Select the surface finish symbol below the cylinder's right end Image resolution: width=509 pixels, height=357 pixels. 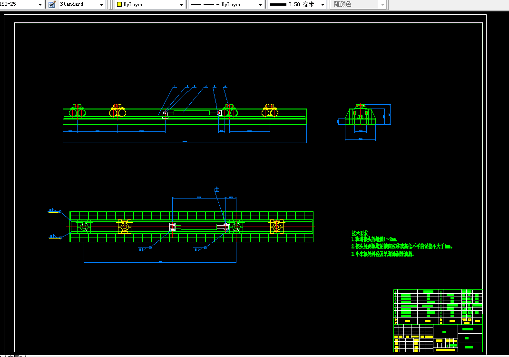click(200, 249)
